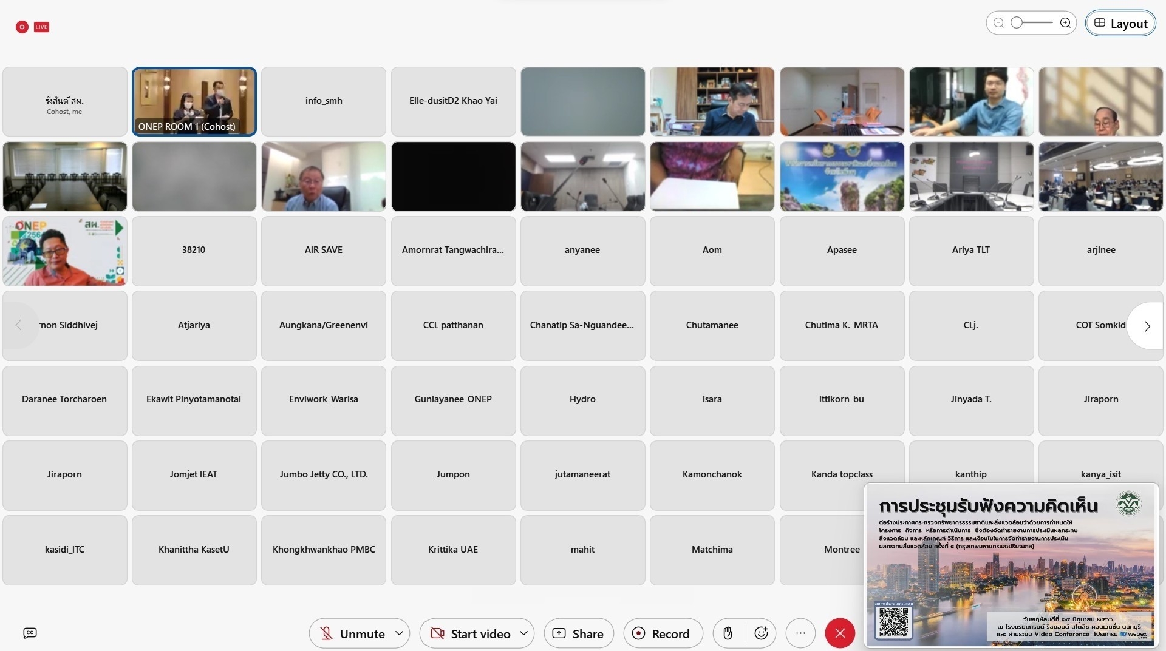Unmute the microphone
The width and height of the screenshot is (1166, 651).
click(x=352, y=633)
